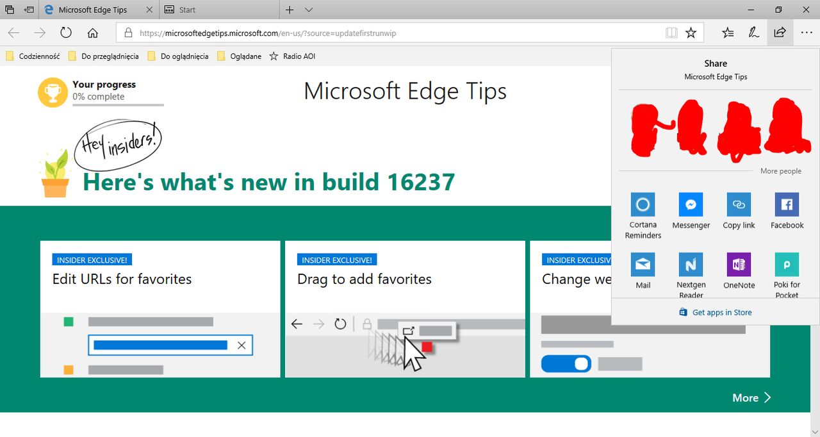Share to Nextgen Reader
This screenshot has height=437, width=820.
(691, 276)
